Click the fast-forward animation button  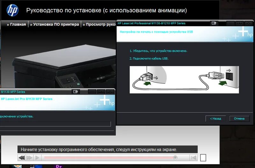coord(29,157)
